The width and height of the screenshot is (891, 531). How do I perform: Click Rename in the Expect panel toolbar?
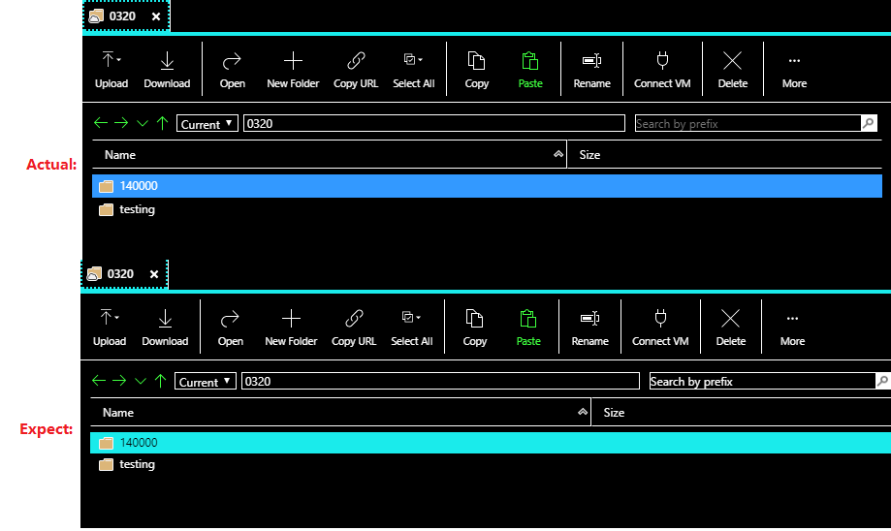589,328
